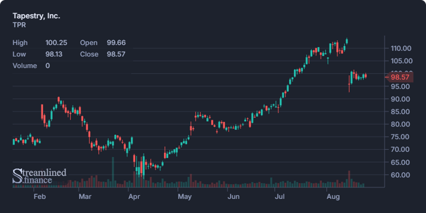Click the red 98.57 current price tag

[400, 77]
